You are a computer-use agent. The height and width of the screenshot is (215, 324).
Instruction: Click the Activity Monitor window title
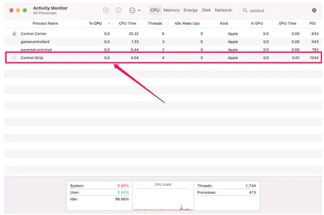tap(50, 8)
